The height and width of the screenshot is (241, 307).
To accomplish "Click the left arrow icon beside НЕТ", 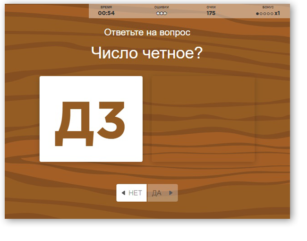I will [123, 193].
